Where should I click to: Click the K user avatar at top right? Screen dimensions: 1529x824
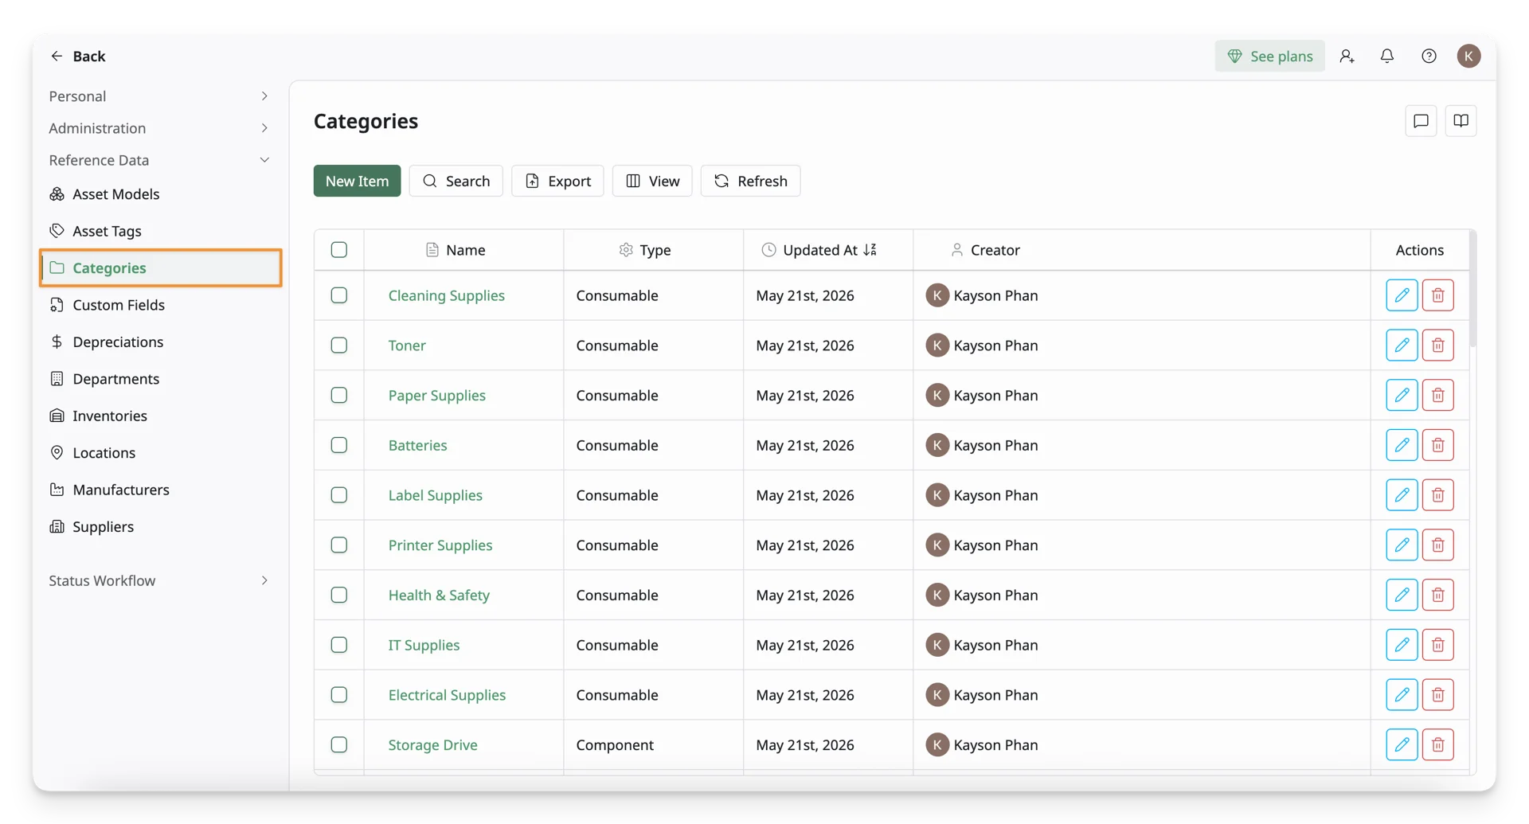(1468, 56)
